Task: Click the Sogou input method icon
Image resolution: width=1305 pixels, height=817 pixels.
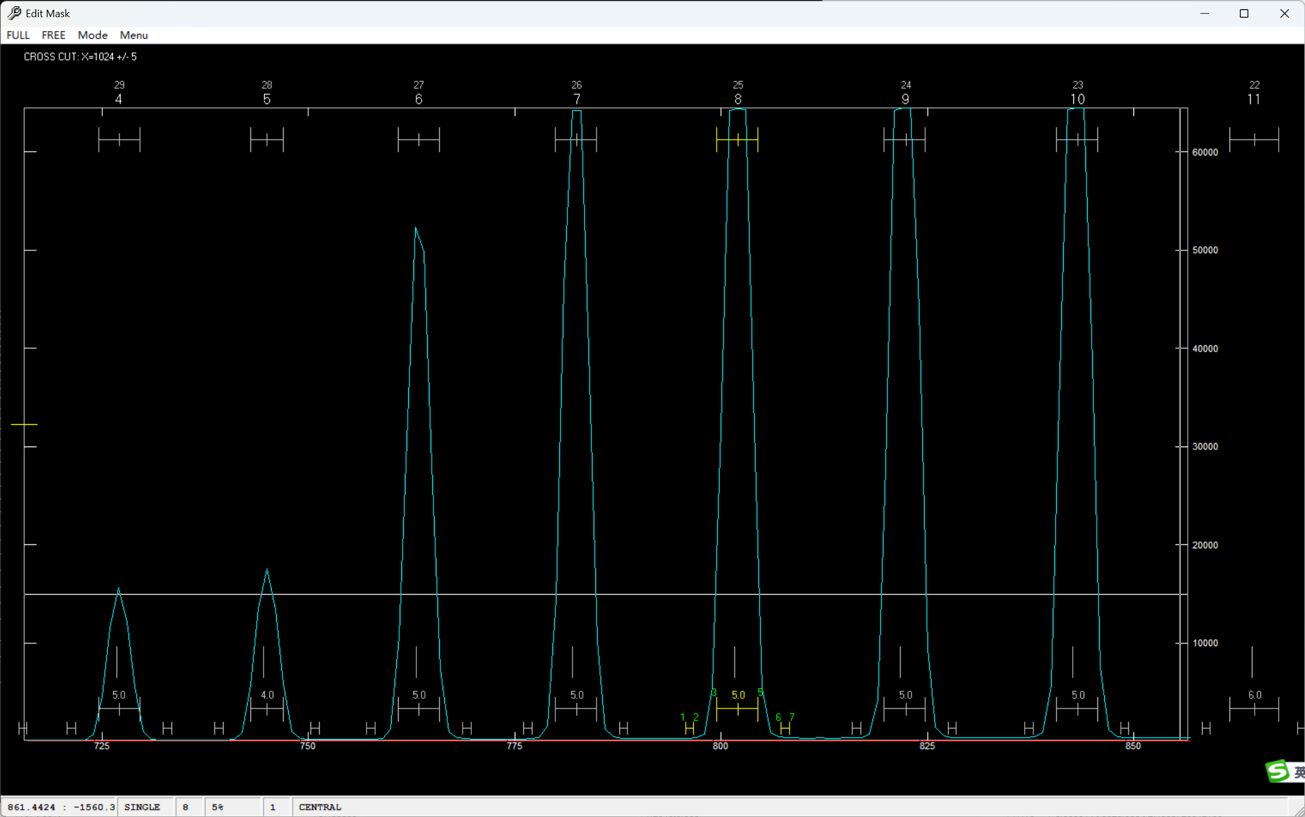Action: point(1277,771)
